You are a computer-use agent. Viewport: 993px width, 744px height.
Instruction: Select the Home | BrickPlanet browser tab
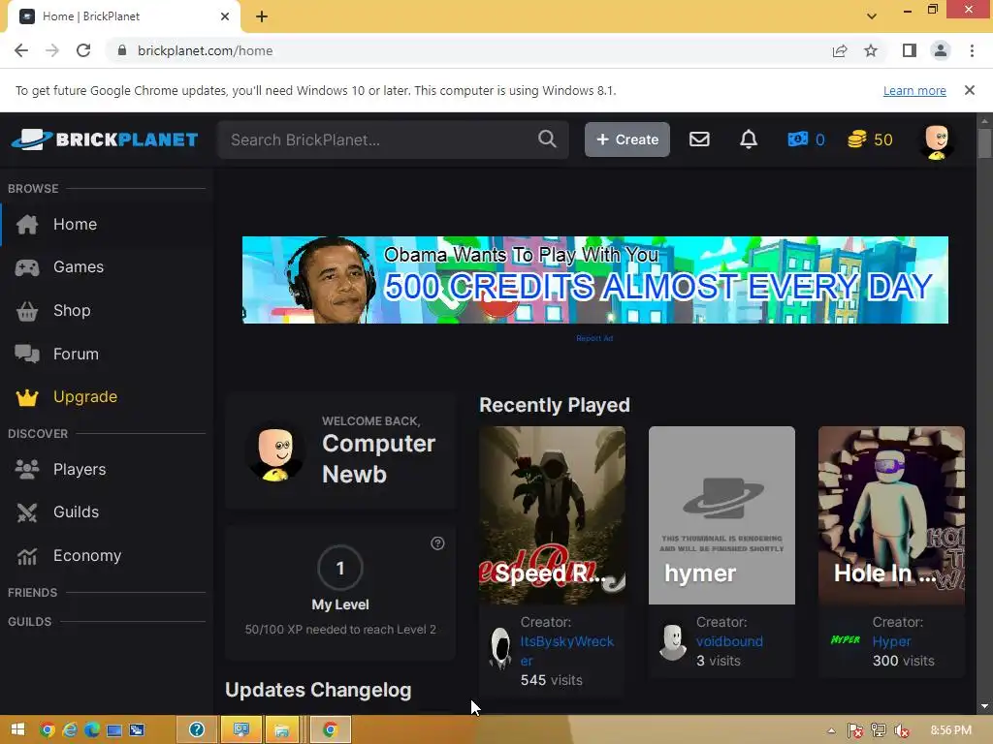point(122,16)
